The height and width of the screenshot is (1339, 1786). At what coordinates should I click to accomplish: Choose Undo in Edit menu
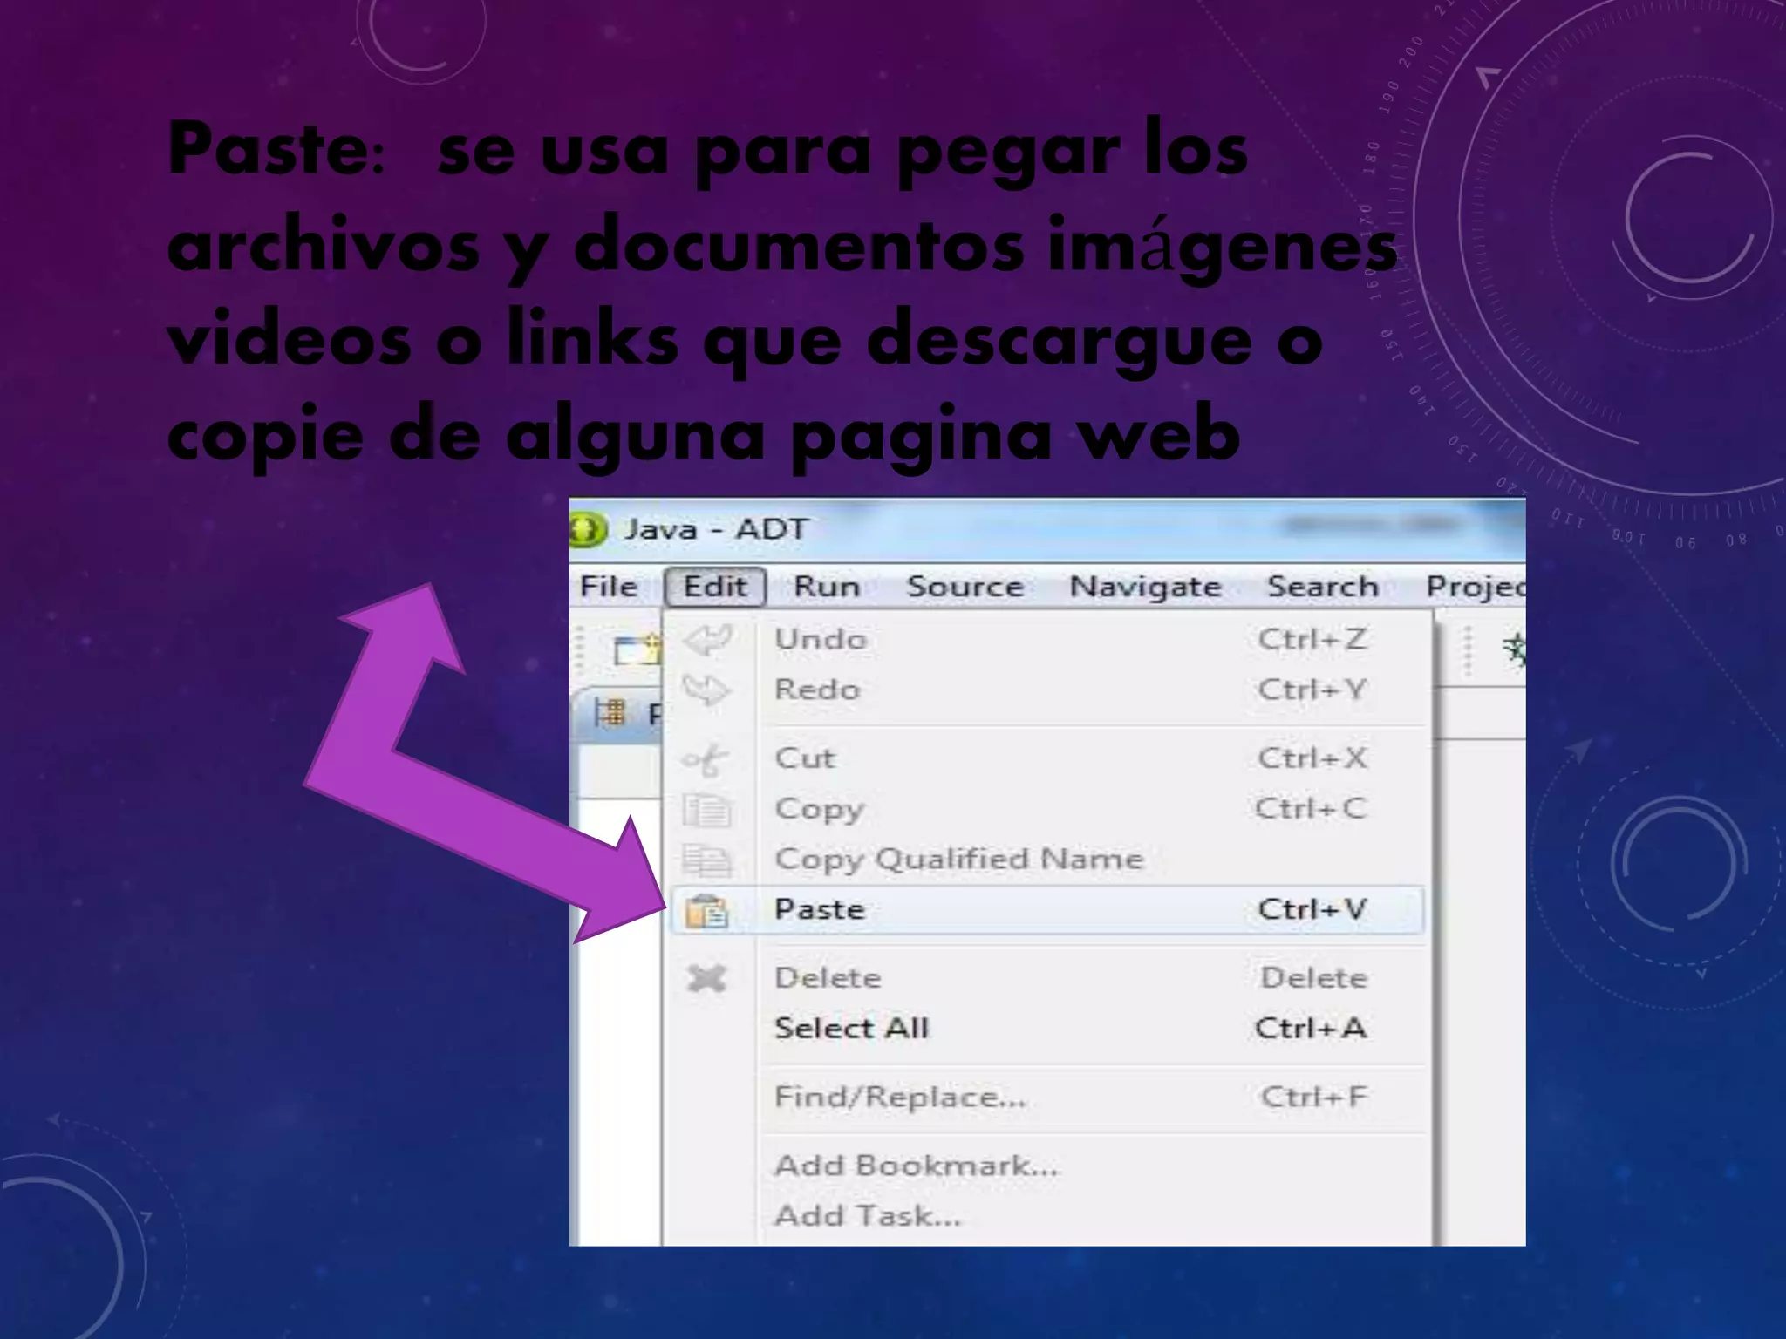1047,639
